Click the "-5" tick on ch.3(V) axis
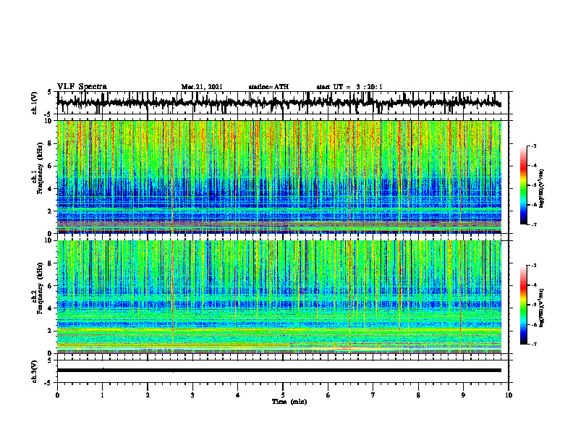 tap(48, 383)
